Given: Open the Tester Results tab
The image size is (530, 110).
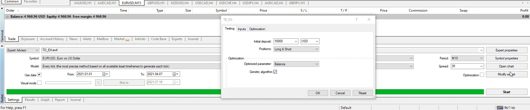Looking at the screenshot, I should 30,100.
